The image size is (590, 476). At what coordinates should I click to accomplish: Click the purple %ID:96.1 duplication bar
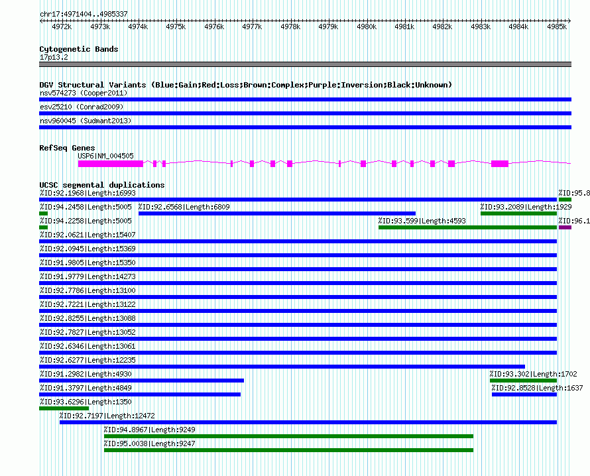(565, 227)
